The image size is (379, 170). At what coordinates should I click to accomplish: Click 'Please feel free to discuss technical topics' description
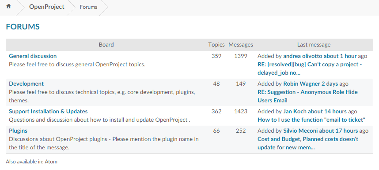point(102,96)
